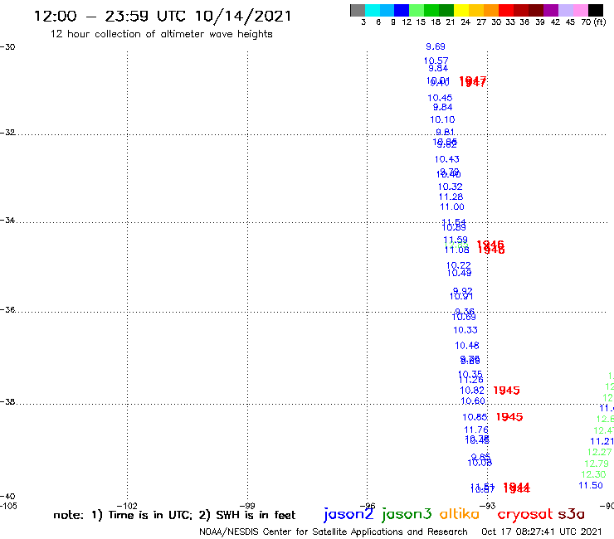Select the jason2 legend label
Image resolution: width=614 pixels, height=539 pixels.
[348, 514]
